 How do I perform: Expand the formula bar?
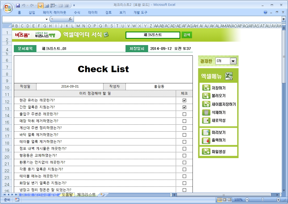click(x=283, y=19)
